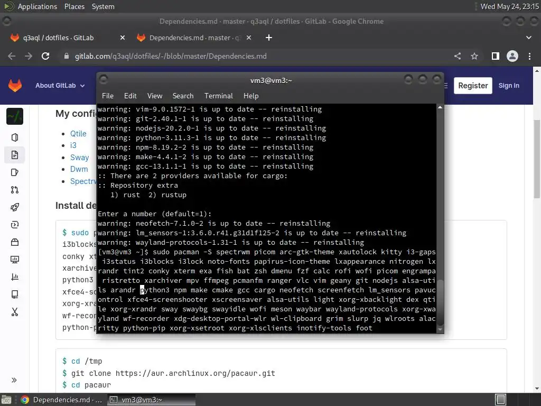
Task: Expand About GitLab dropdown
Action: pos(60,86)
